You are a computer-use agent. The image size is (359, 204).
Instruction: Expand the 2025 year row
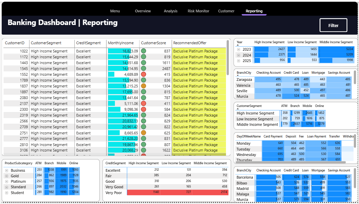239,61
